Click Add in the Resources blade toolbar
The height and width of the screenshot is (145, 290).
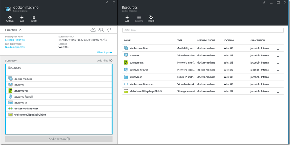(127, 19)
